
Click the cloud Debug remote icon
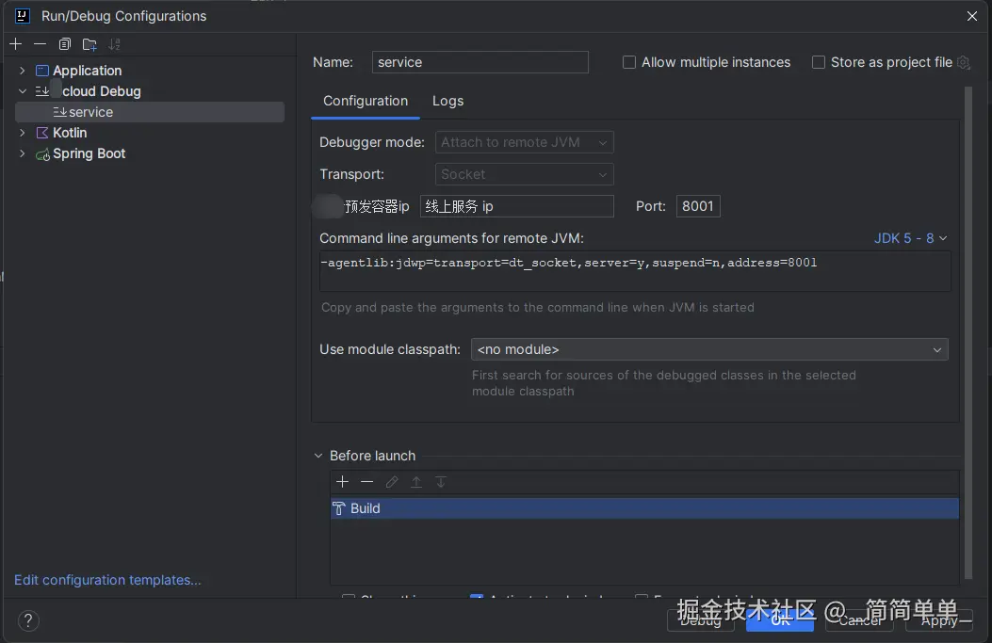[x=42, y=91]
